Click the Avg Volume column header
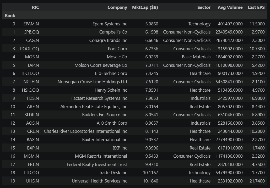 (230, 7)
